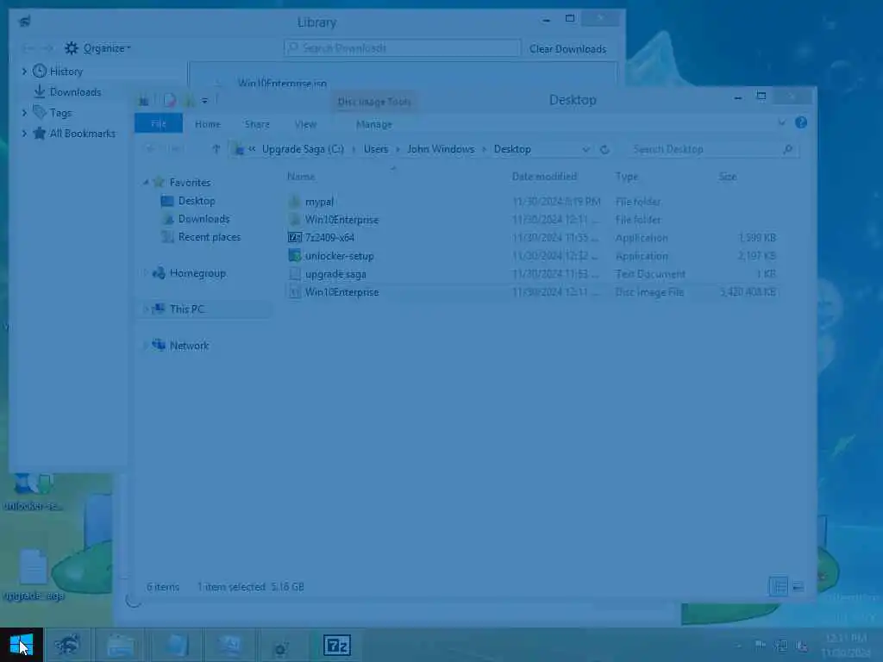Click the Downloads arrow icon in Library
Image resolution: width=883 pixels, height=662 pixels.
click(40, 91)
